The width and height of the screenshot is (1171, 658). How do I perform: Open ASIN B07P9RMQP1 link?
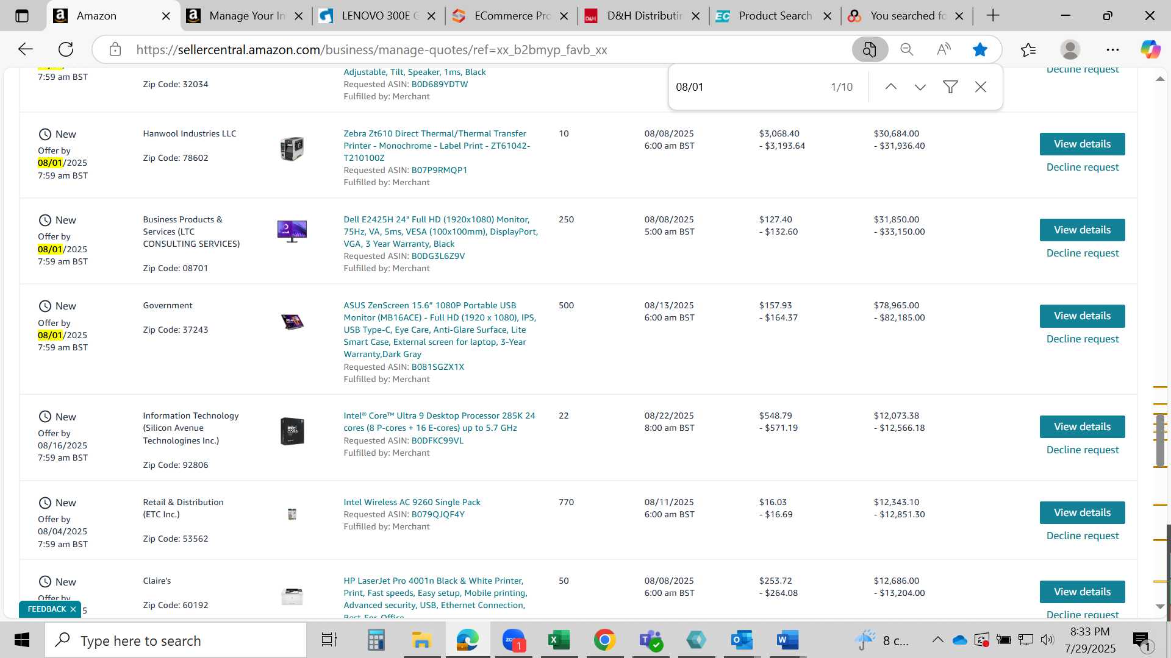pyautogui.click(x=439, y=171)
